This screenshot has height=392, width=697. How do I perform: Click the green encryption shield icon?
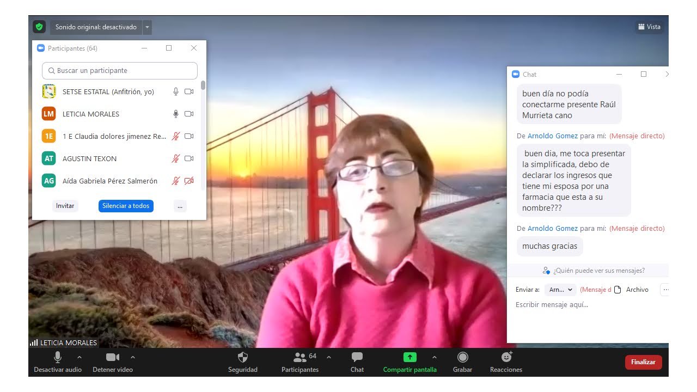coord(39,27)
